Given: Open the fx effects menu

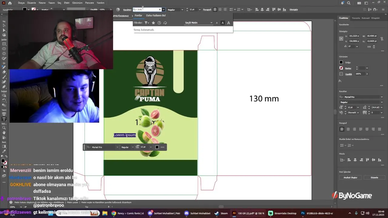Looking at the screenshot, I should [340, 81].
